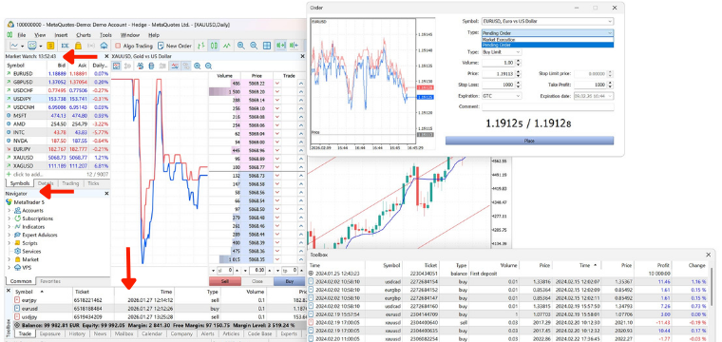Click the Volume field in Order window
The image size is (722, 342).
[498, 63]
